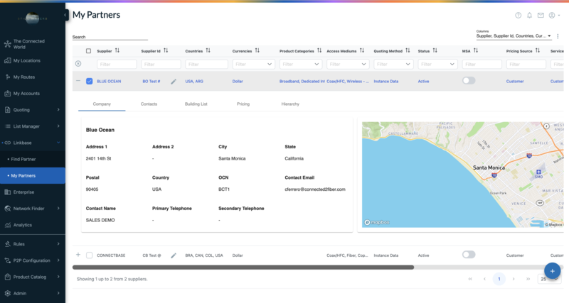Open Product Categories filter dropdown

300,64
